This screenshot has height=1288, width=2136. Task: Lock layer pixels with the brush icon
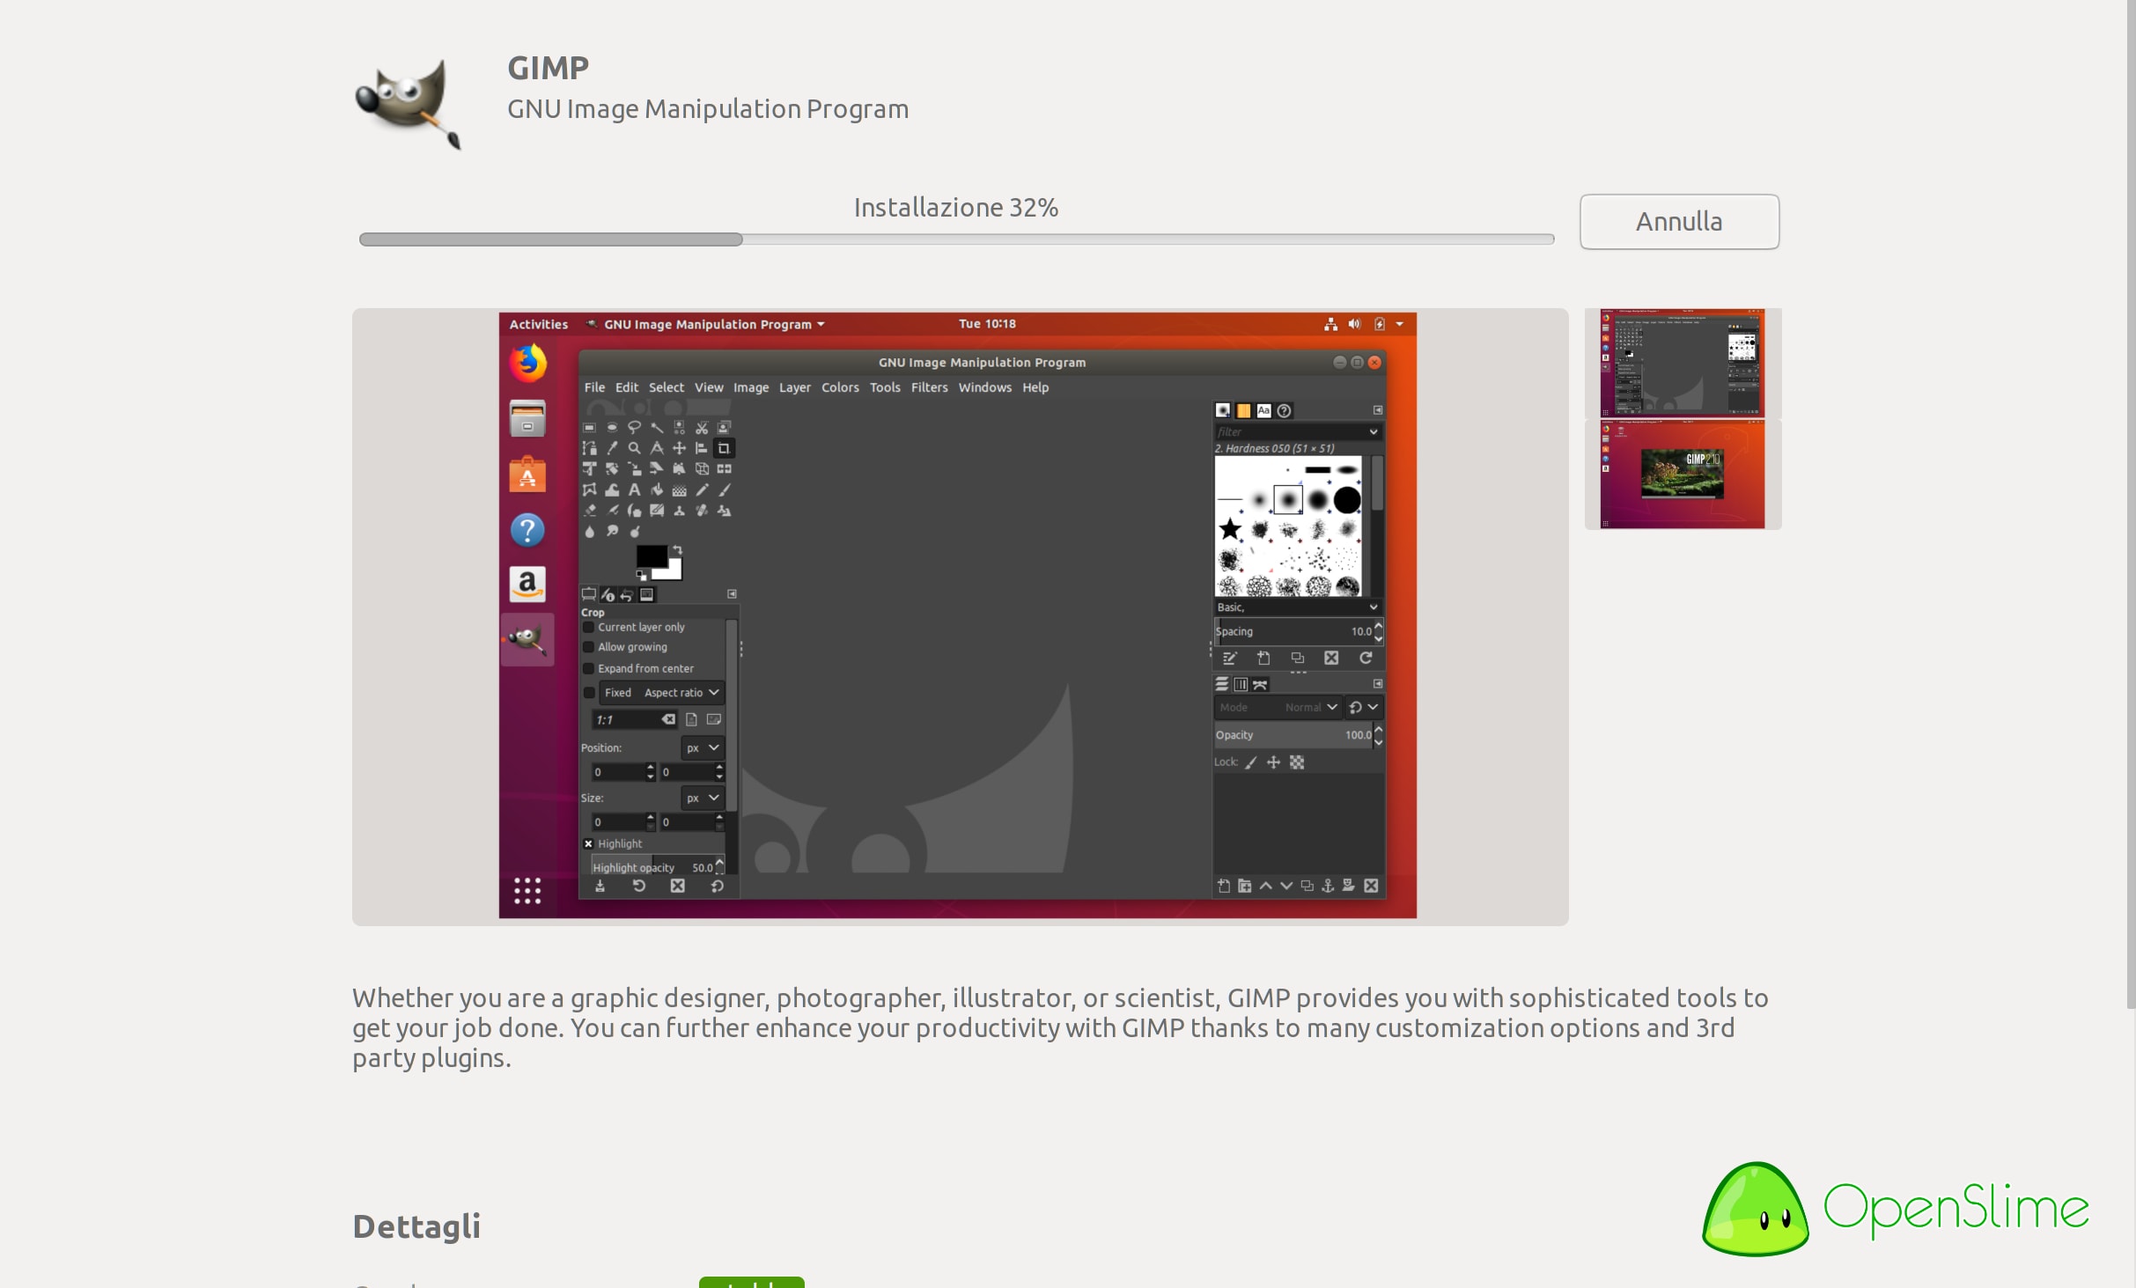pyautogui.click(x=1251, y=763)
